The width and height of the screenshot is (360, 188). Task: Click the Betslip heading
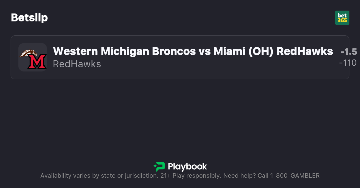click(x=29, y=18)
